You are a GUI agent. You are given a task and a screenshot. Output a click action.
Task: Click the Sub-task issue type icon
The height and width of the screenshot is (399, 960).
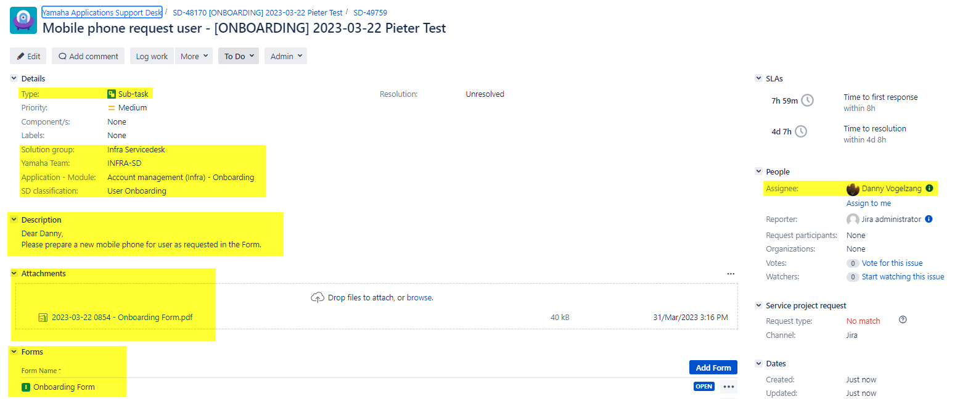click(112, 94)
